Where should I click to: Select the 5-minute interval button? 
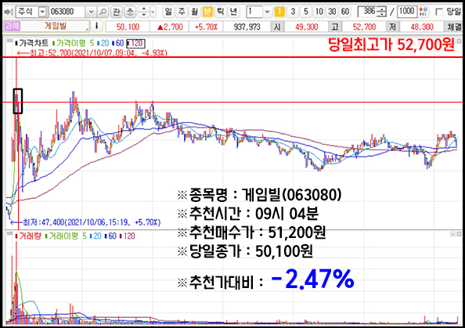tap(306, 12)
